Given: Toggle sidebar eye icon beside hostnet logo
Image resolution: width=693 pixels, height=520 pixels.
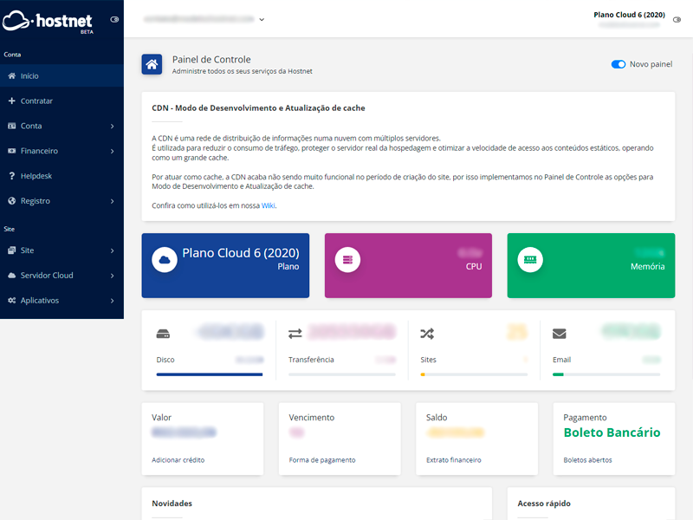Looking at the screenshot, I should coord(114,19).
